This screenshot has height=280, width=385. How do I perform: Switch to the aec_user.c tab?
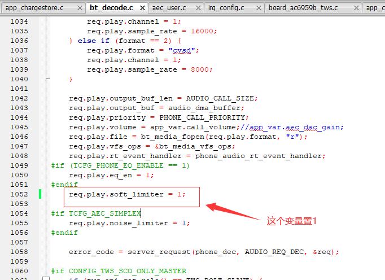click(169, 8)
